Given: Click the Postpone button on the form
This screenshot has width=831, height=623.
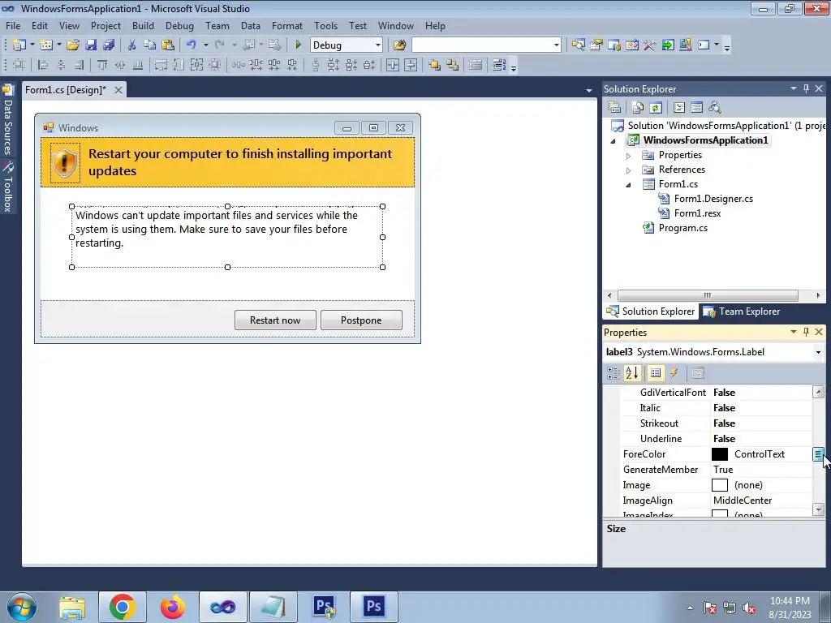Looking at the screenshot, I should pos(361,320).
